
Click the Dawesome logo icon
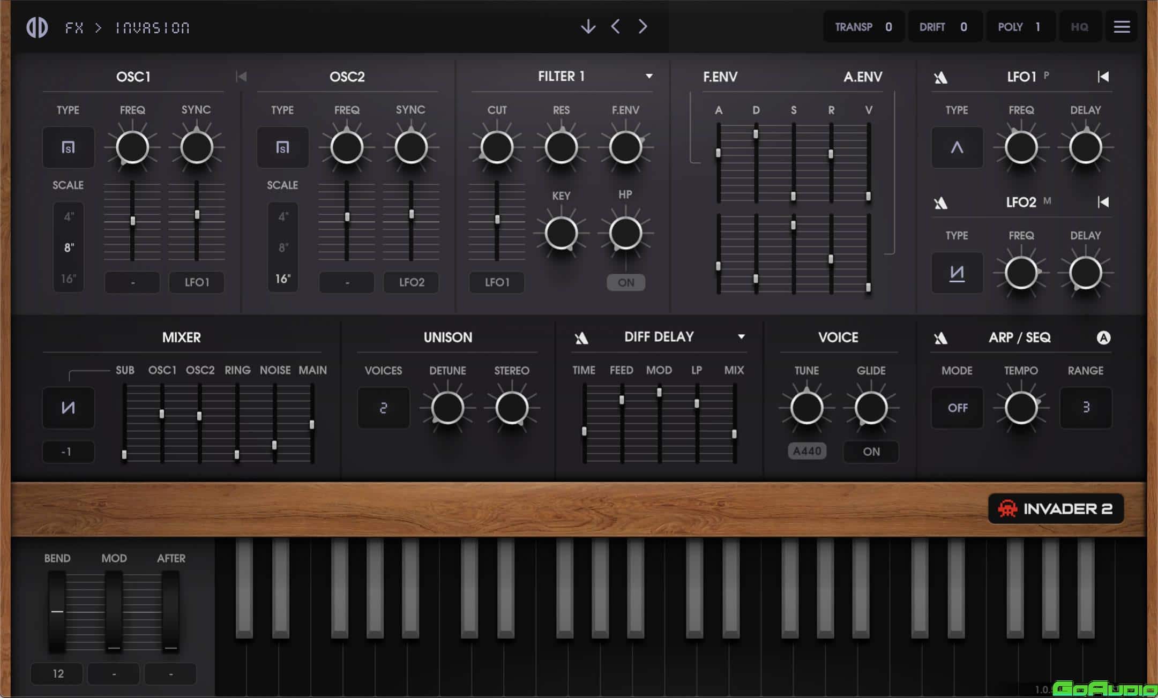point(37,27)
